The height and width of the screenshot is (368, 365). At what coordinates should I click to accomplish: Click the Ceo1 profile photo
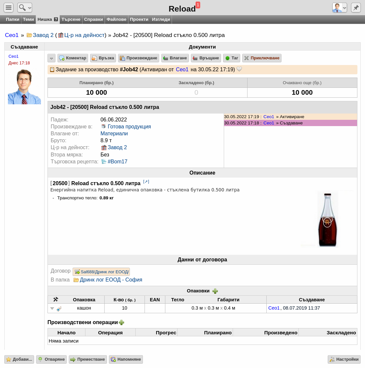pos(24,86)
